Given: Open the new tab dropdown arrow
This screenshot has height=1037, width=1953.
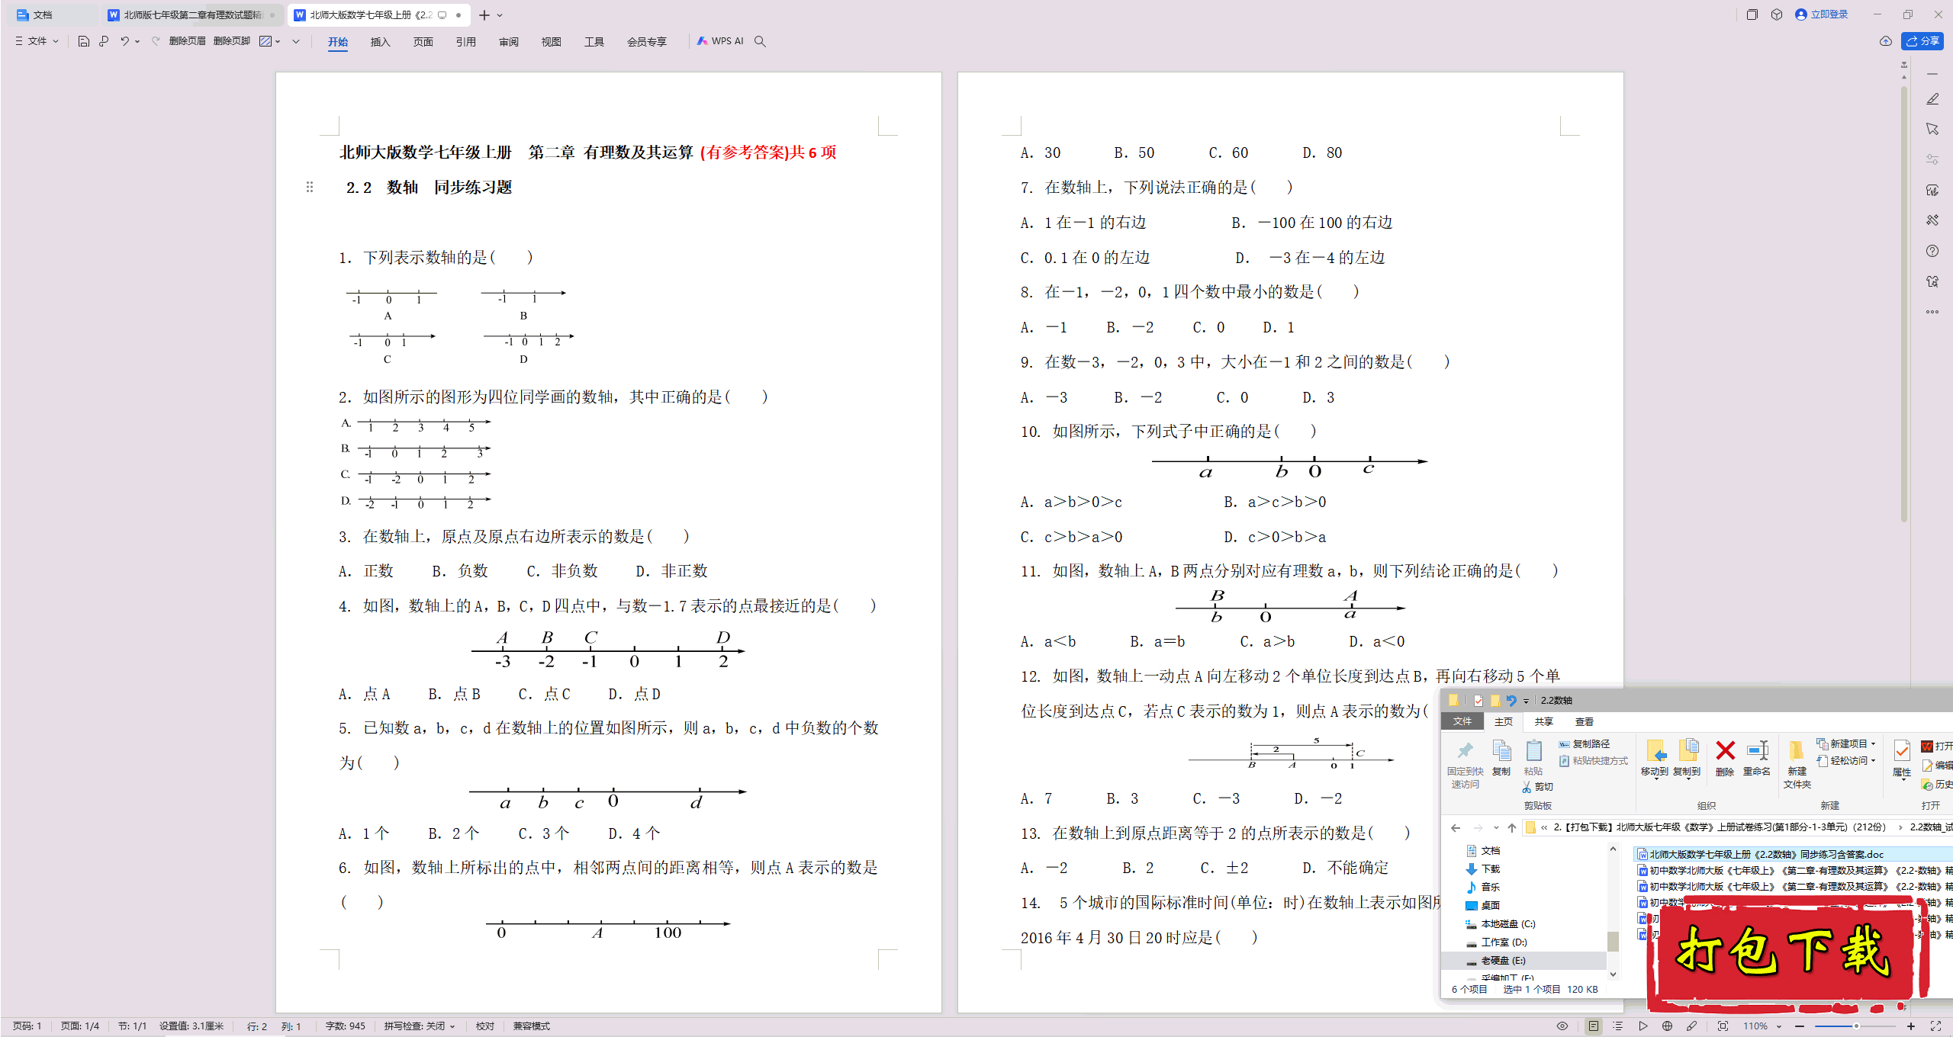Looking at the screenshot, I should pyautogui.click(x=500, y=15).
